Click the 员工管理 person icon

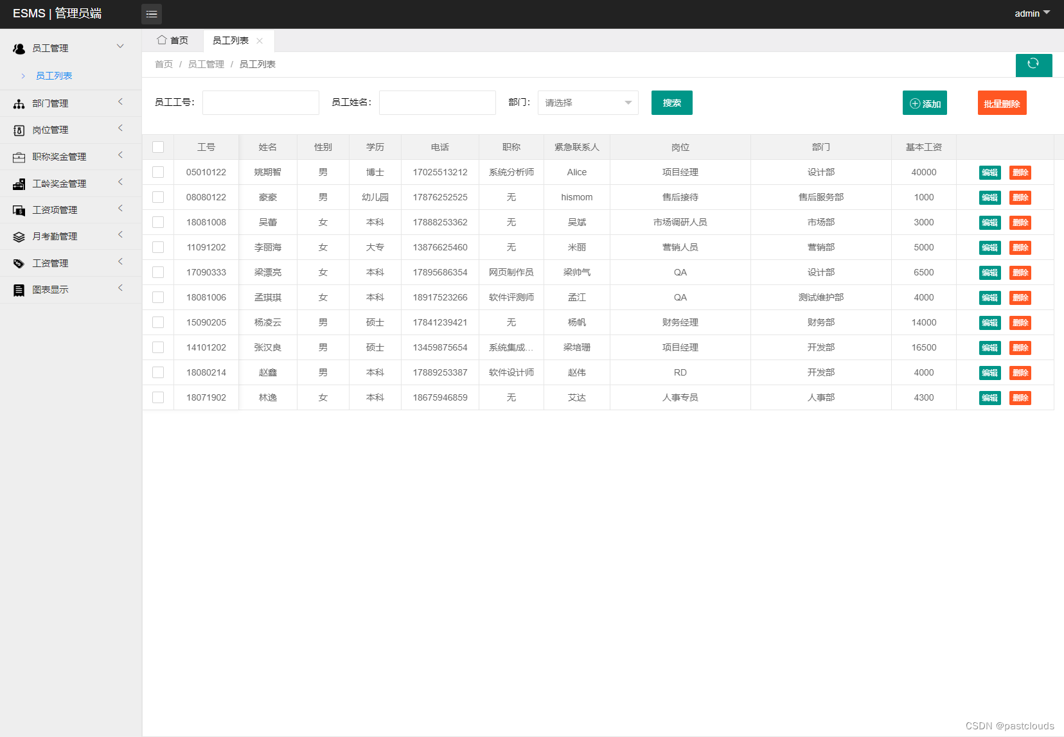pyautogui.click(x=19, y=48)
